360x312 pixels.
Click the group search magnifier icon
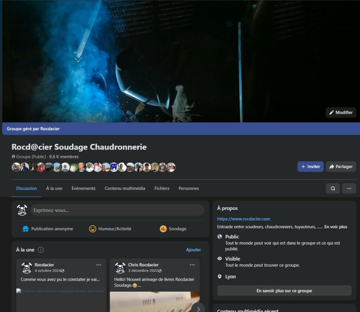[x=333, y=189]
